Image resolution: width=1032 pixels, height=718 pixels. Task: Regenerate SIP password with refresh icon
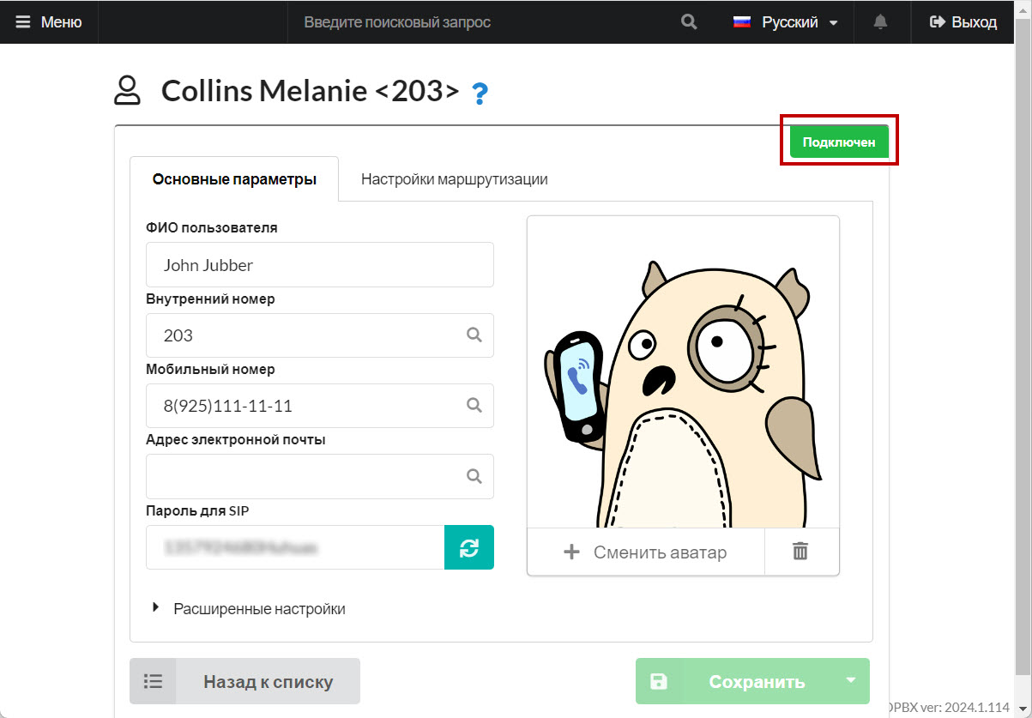pos(469,547)
